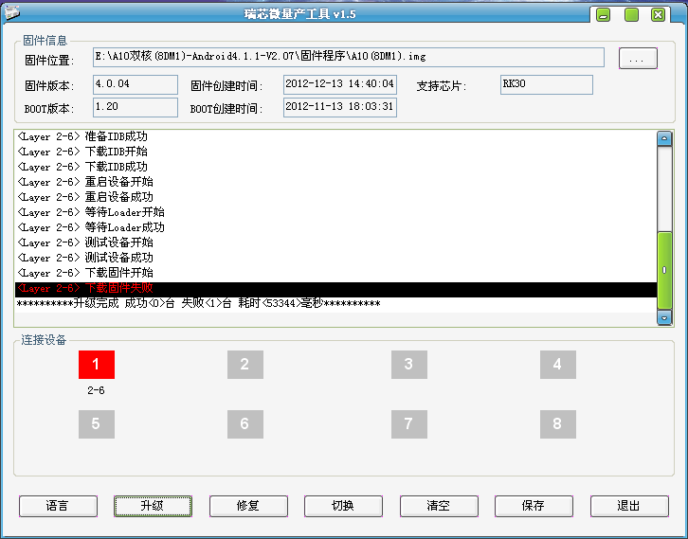Close the window with X button

coord(658,15)
